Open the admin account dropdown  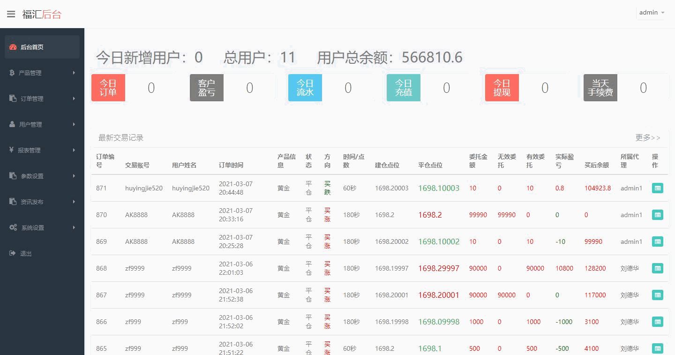tap(652, 13)
